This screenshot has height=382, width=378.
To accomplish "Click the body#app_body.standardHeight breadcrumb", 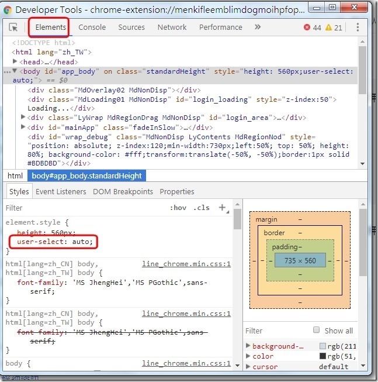I will 86,175.
